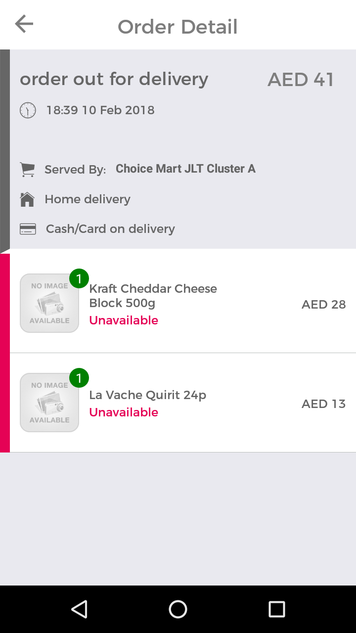This screenshot has width=356, height=633.
Task: Open La Vache Quirit placeholder thumbnail
Action: [49, 403]
